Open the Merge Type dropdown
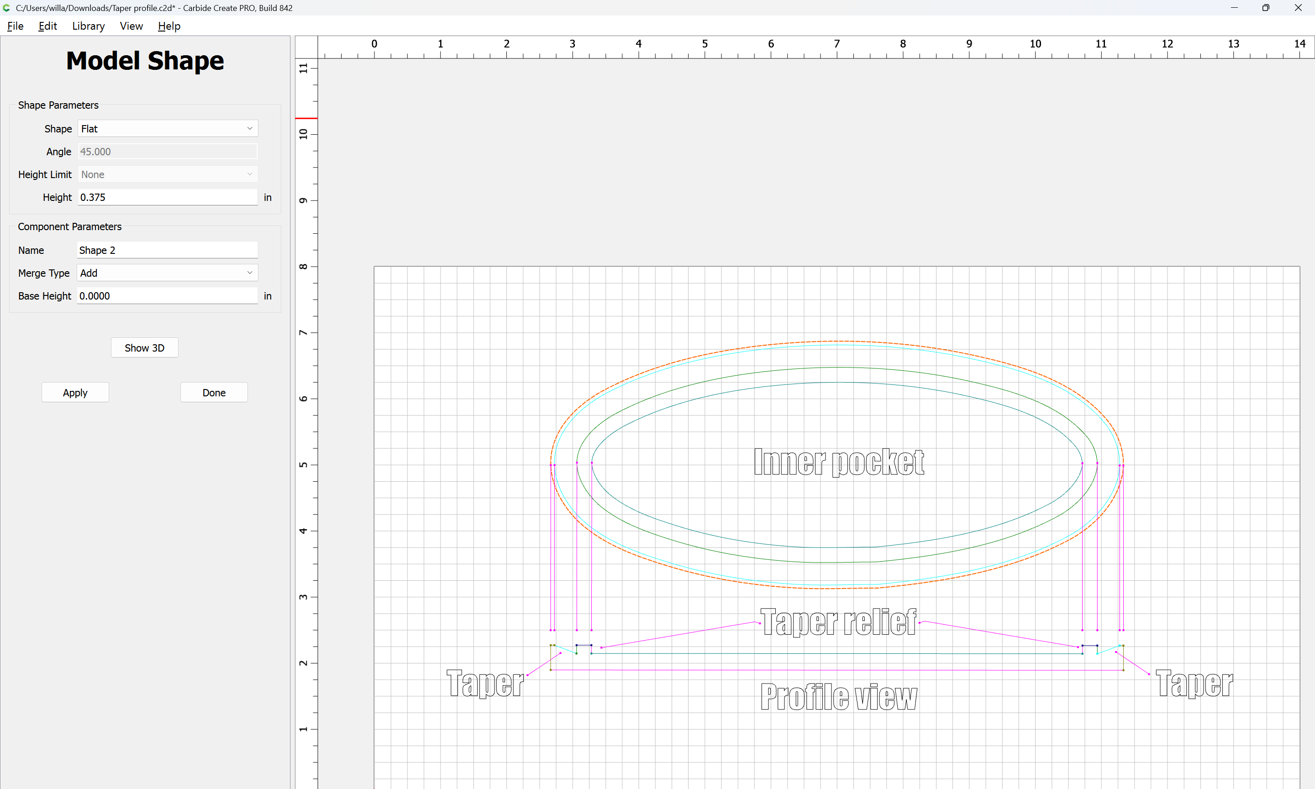The width and height of the screenshot is (1315, 789). [x=168, y=273]
